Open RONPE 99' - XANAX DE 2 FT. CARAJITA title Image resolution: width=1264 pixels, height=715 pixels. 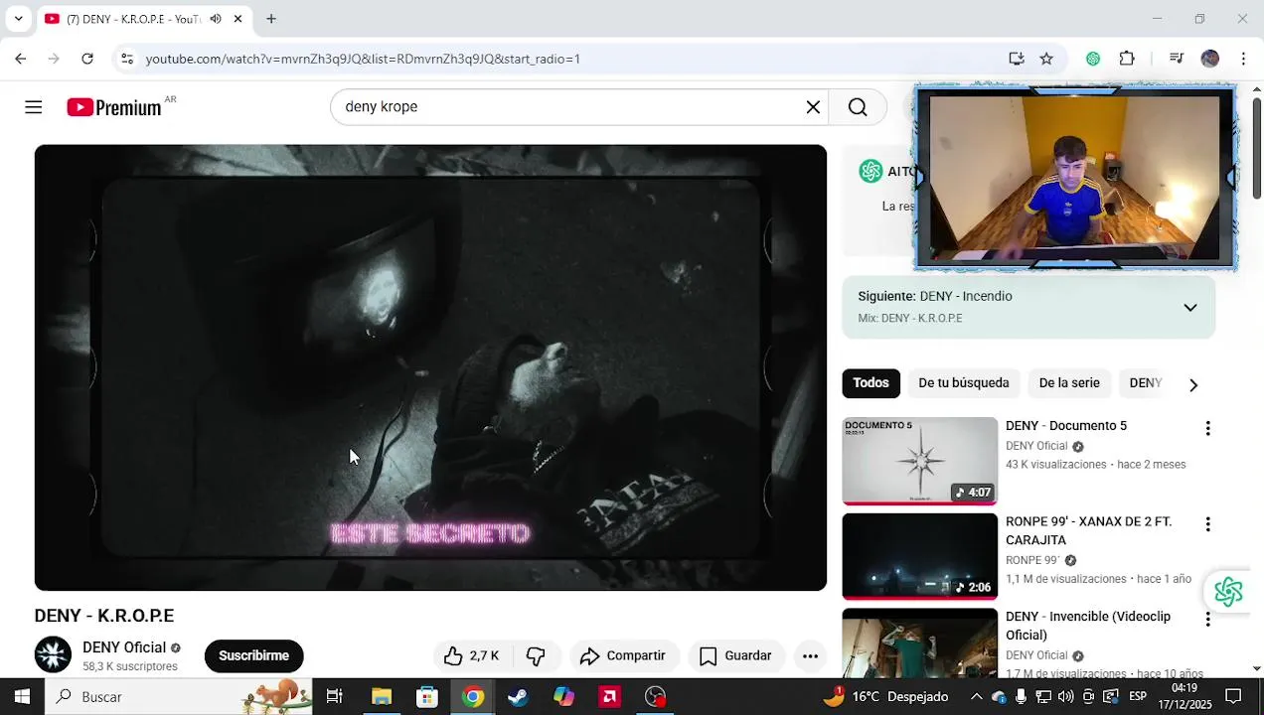1089,530
